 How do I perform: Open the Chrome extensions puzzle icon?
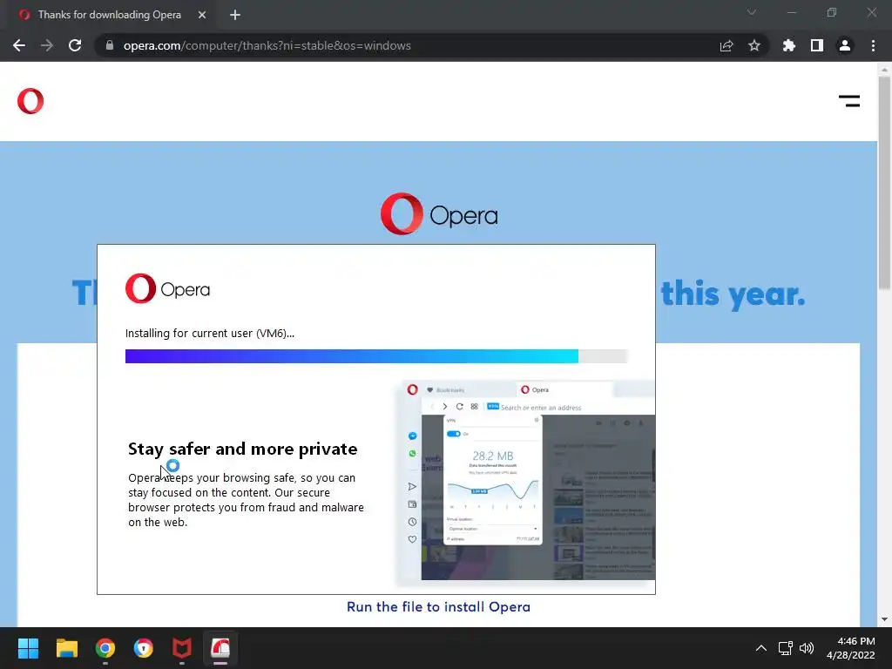789,45
